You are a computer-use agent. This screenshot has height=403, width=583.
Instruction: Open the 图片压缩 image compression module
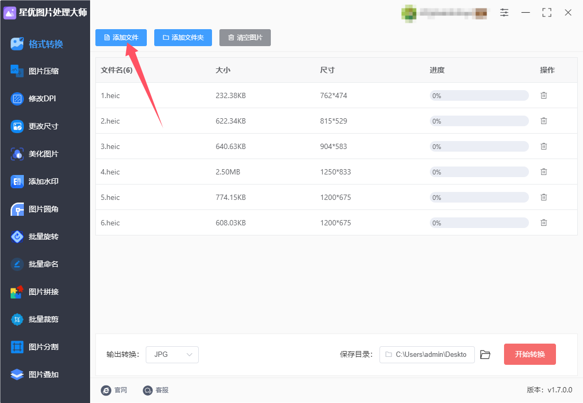pyautogui.click(x=34, y=71)
